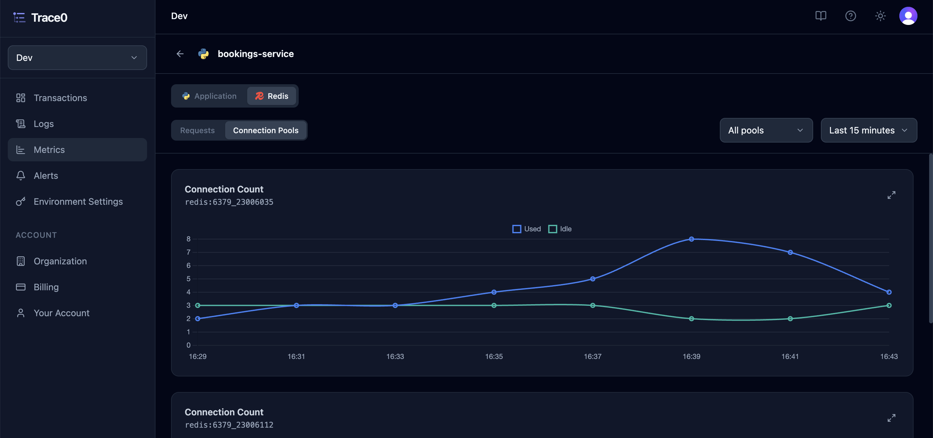The height and width of the screenshot is (438, 933).
Task: Toggle the light theme sun icon
Action: click(x=880, y=16)
